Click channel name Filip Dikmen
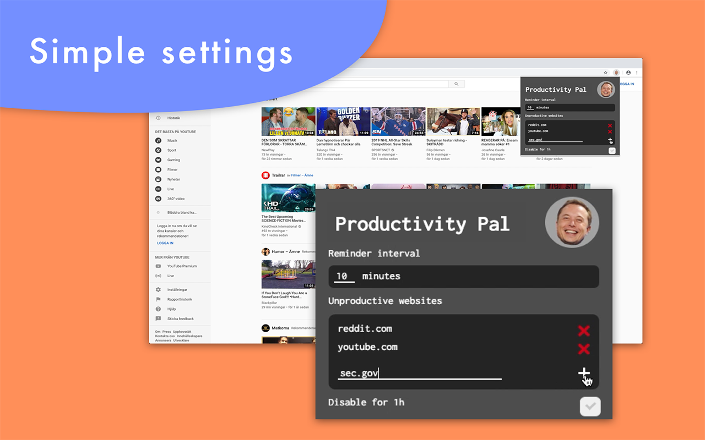Screen dimensions: 705x440 coord(435,150)
